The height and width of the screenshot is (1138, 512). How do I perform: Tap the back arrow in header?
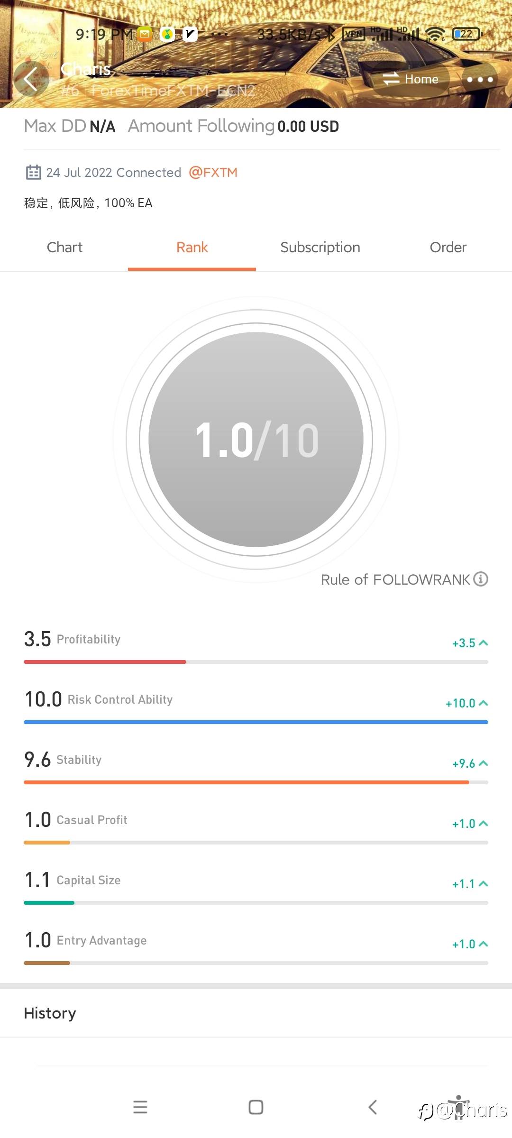pos(31,79)
